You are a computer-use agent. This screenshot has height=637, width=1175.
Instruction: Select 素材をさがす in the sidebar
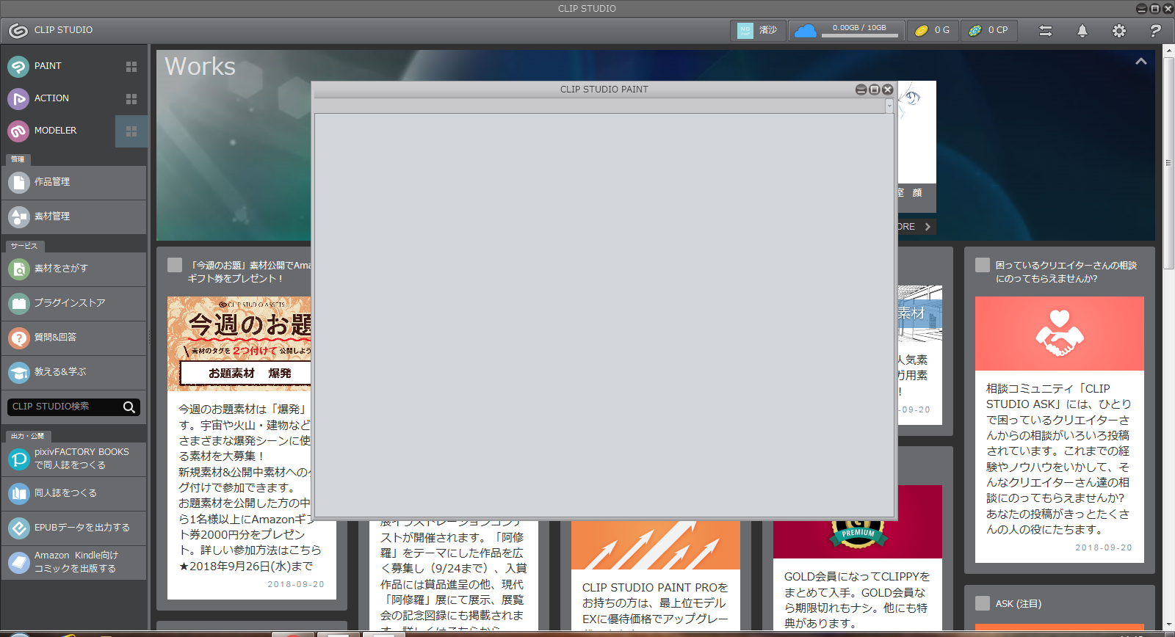(73, 269)
